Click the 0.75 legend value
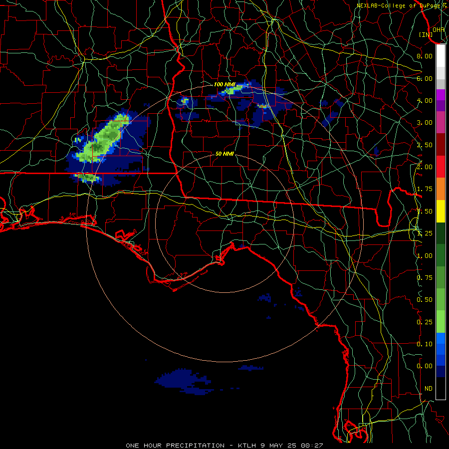The image size is (449, 449). click(425, 278)
